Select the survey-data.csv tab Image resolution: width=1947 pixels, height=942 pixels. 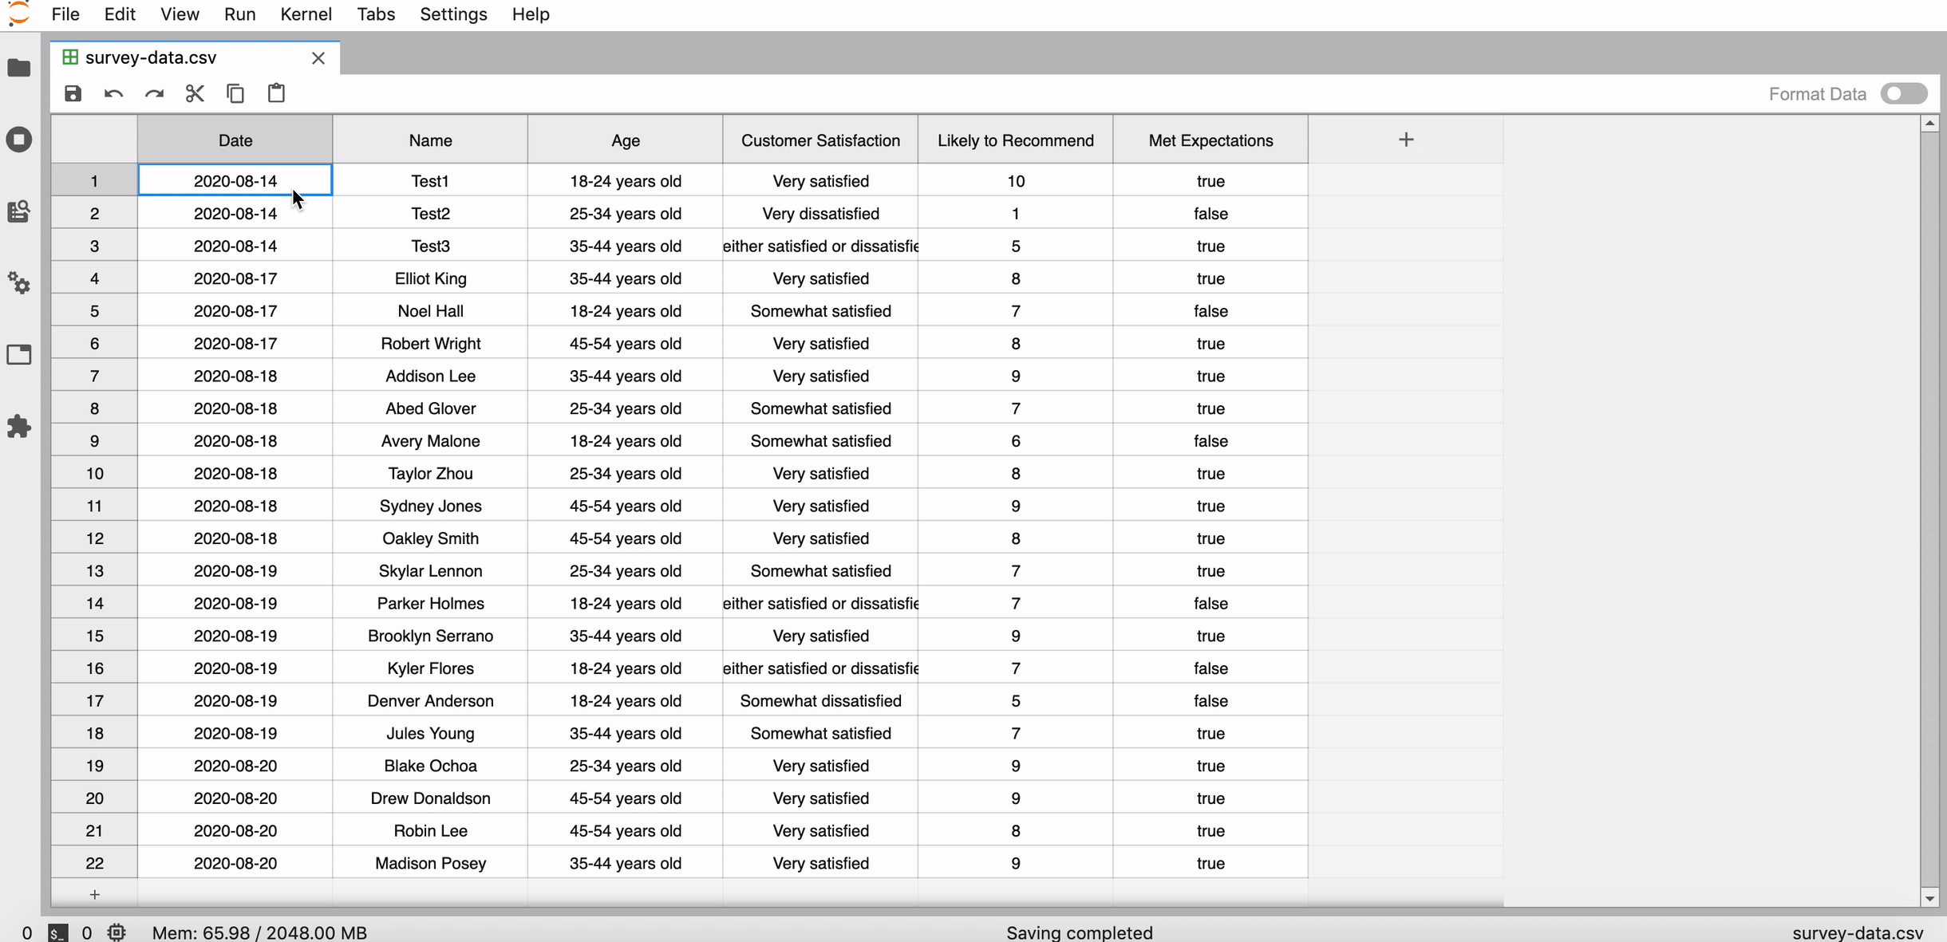coord(151,57)
